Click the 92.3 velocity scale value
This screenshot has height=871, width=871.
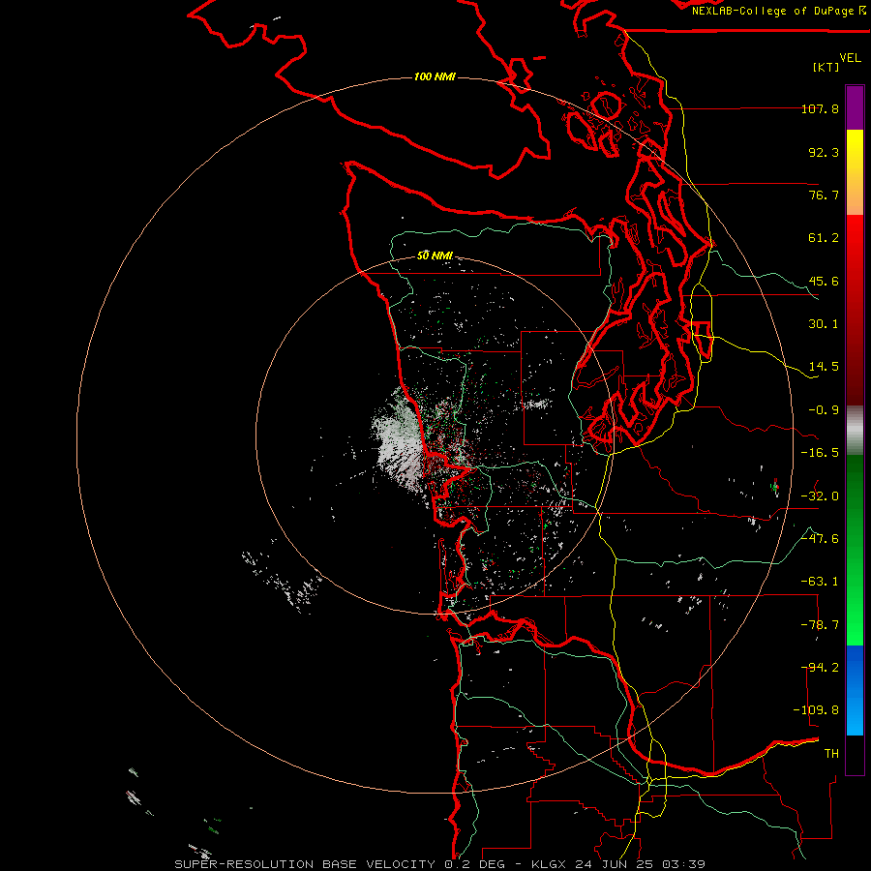pos(824,152)
